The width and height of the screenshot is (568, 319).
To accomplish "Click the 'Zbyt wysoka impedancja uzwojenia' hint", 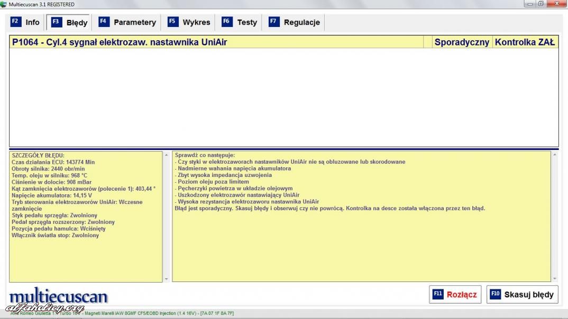I will click(x=223, y=175).
